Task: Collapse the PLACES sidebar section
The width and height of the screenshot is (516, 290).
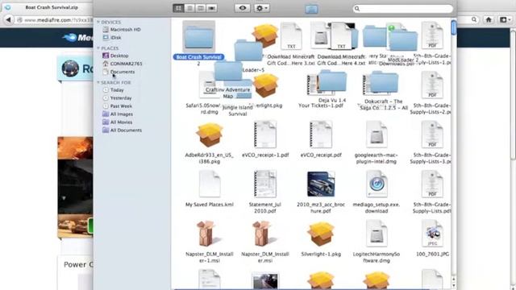Action: tap(98, 48)
